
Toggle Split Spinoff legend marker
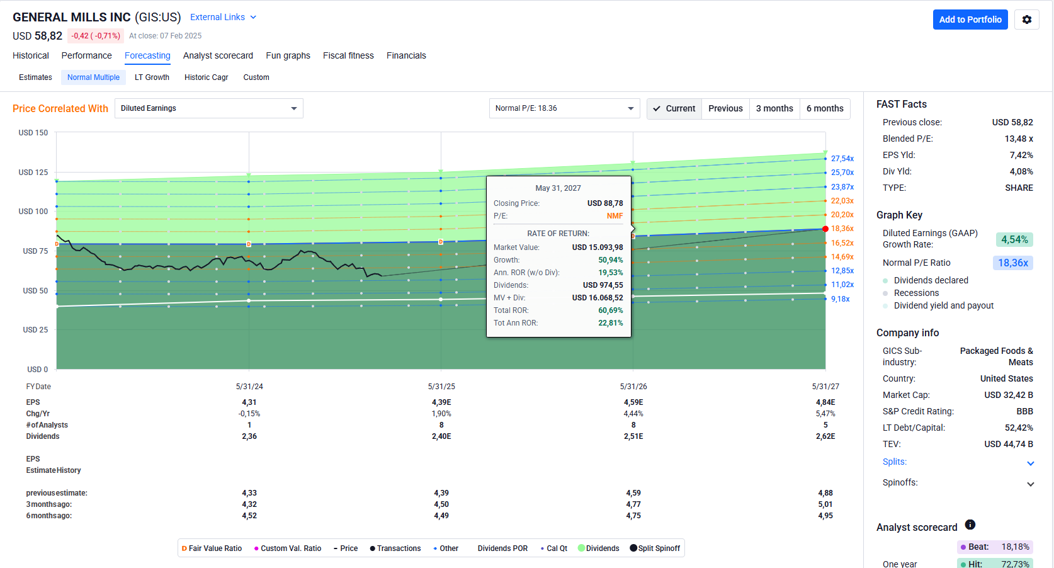tap(655, 548)
